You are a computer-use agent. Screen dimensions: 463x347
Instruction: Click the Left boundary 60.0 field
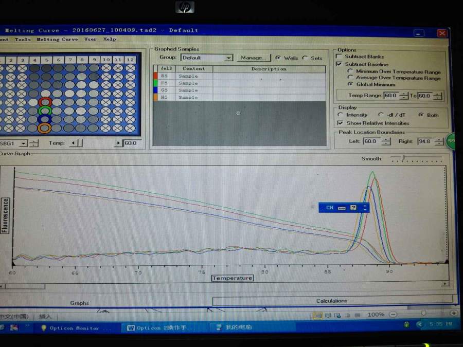coord(372,141)
